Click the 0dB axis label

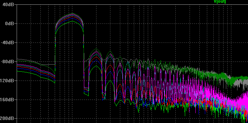coord(10,23)
